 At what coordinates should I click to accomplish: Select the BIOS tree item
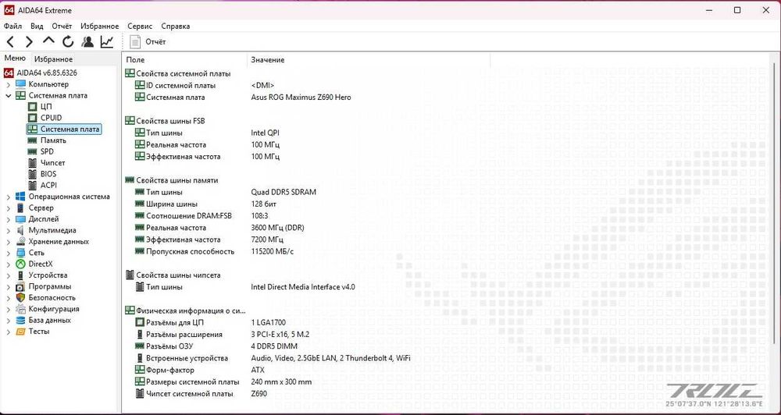click(48, 174)
